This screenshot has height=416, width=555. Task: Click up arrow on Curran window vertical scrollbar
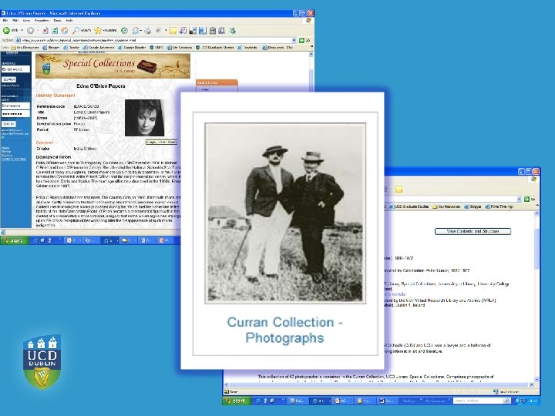(x=536, y=213)
